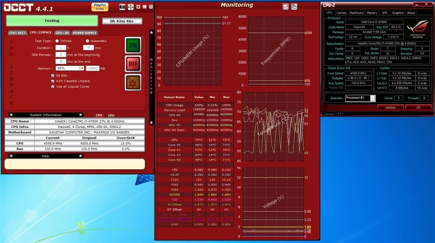Expand the Help section arrow
This screenshot has width=435, height=243.
80,156
